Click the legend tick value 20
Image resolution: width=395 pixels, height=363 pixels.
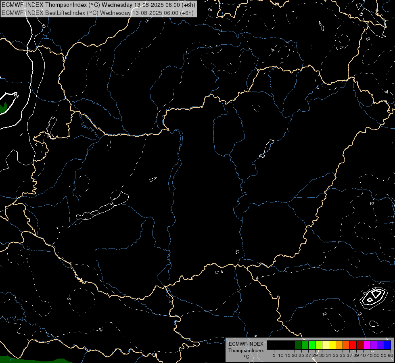pos(295,355)
